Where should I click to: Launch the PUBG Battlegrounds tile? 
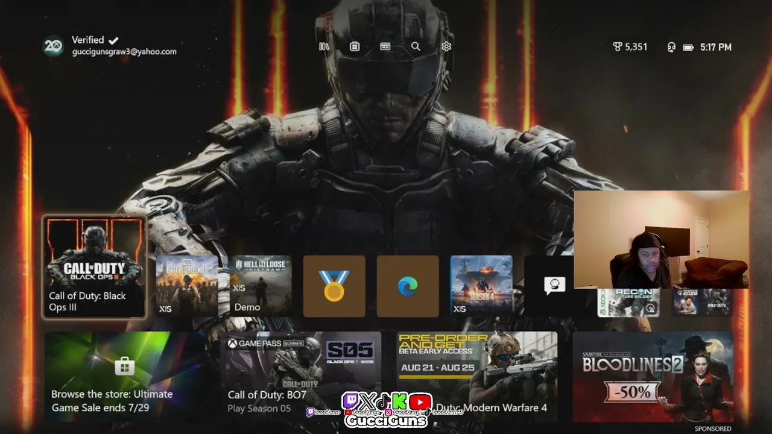[x=187, y=286]
